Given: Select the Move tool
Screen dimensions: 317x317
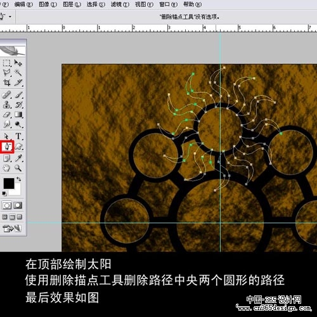Looking at the screenshot, I should (18, 63).
